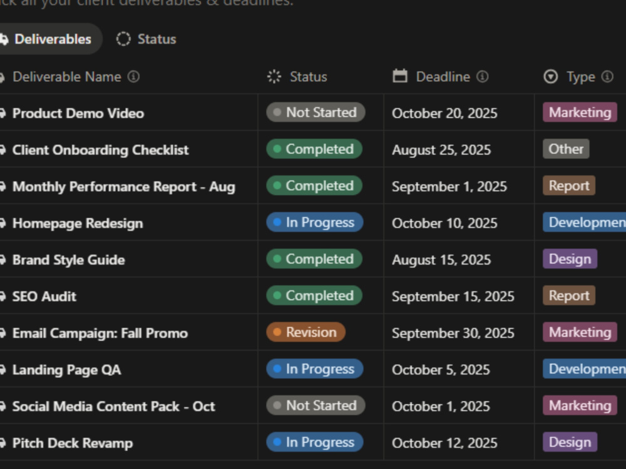Change Completed status of Brand Style Guide
626x469 pixels.
314,260
